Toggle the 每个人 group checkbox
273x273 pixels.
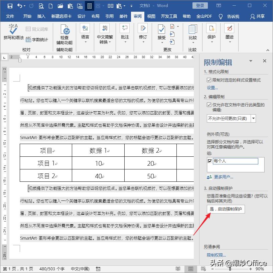tap(211, 161)
